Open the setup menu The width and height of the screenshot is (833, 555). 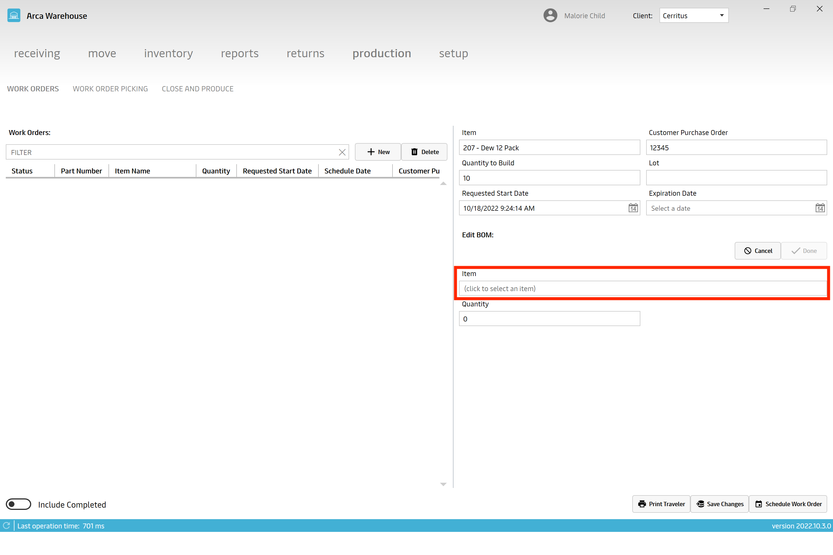point(454,53)
